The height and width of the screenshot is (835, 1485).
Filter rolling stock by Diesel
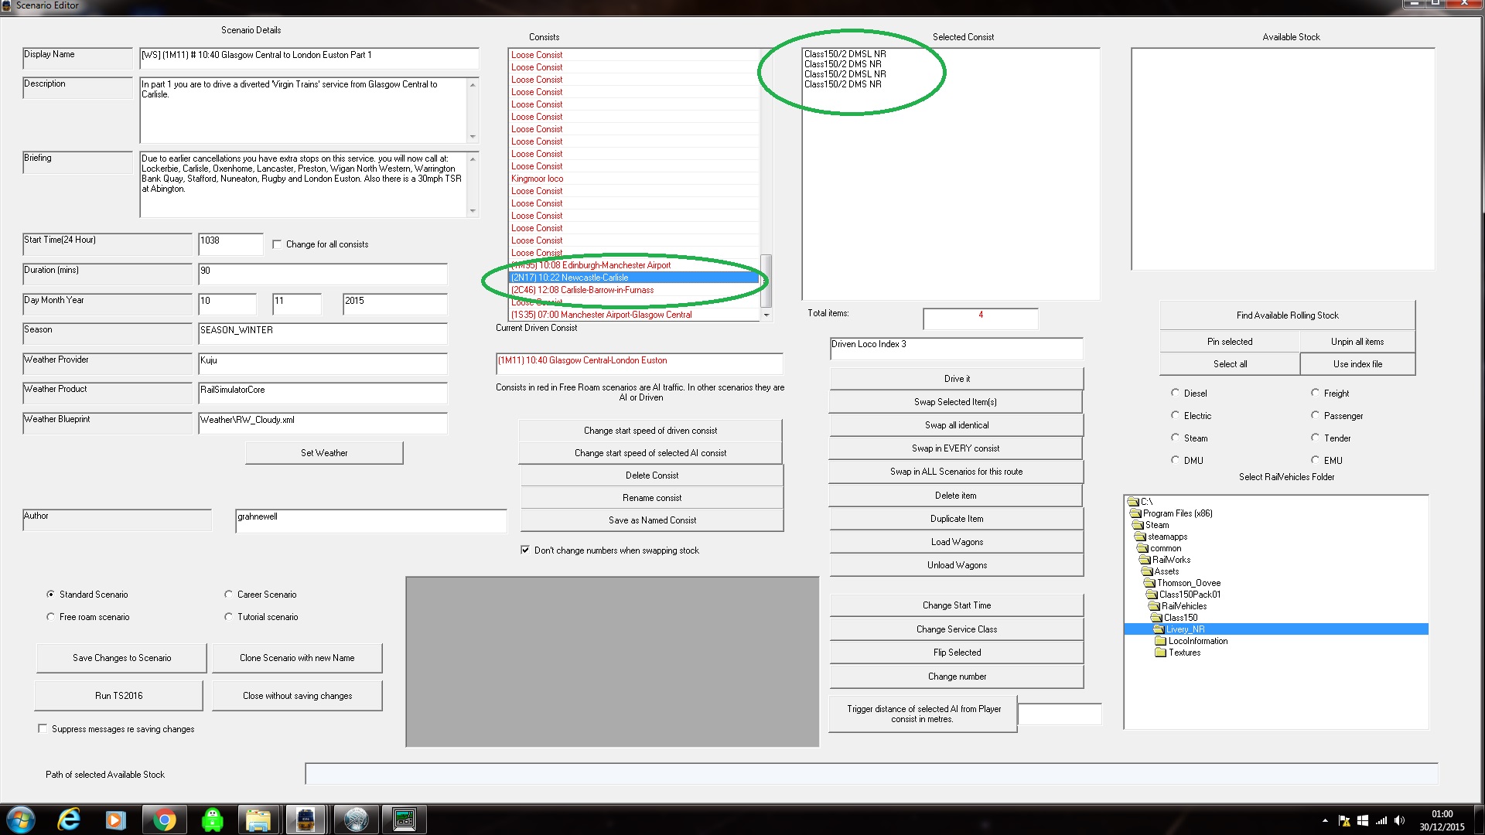[x=1176, y=393]
